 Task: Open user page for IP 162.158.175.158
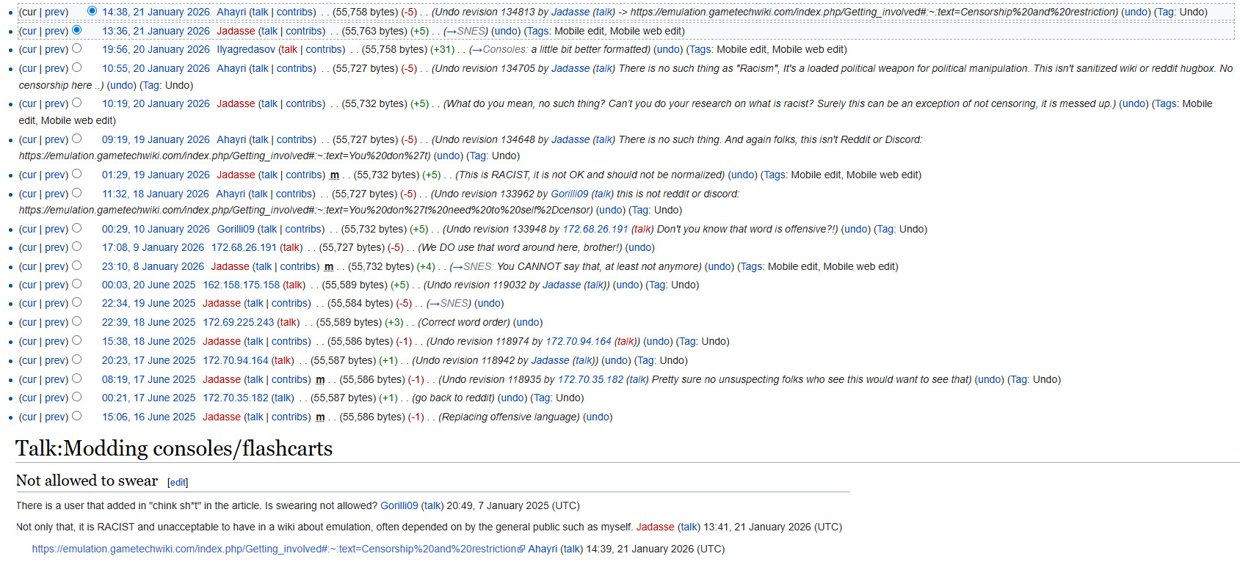coord(242,285)
